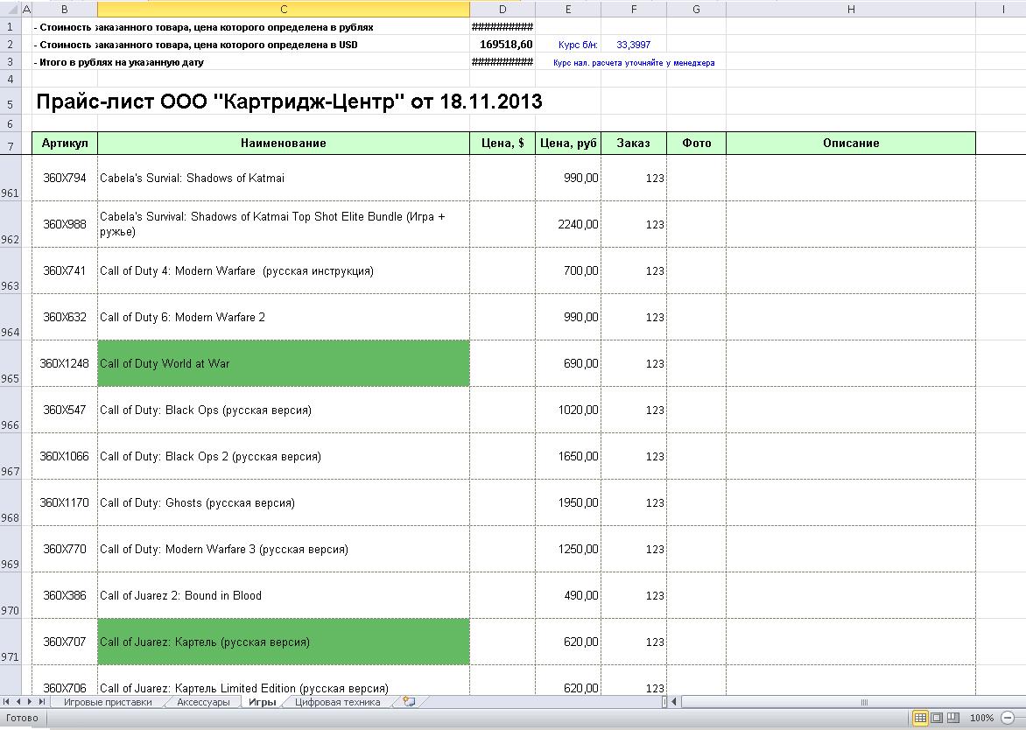The width and height of the screenshot is (1026, 730).
Task: Click price 1650,00 for Black Ops 2
Action: pos(568,457)
